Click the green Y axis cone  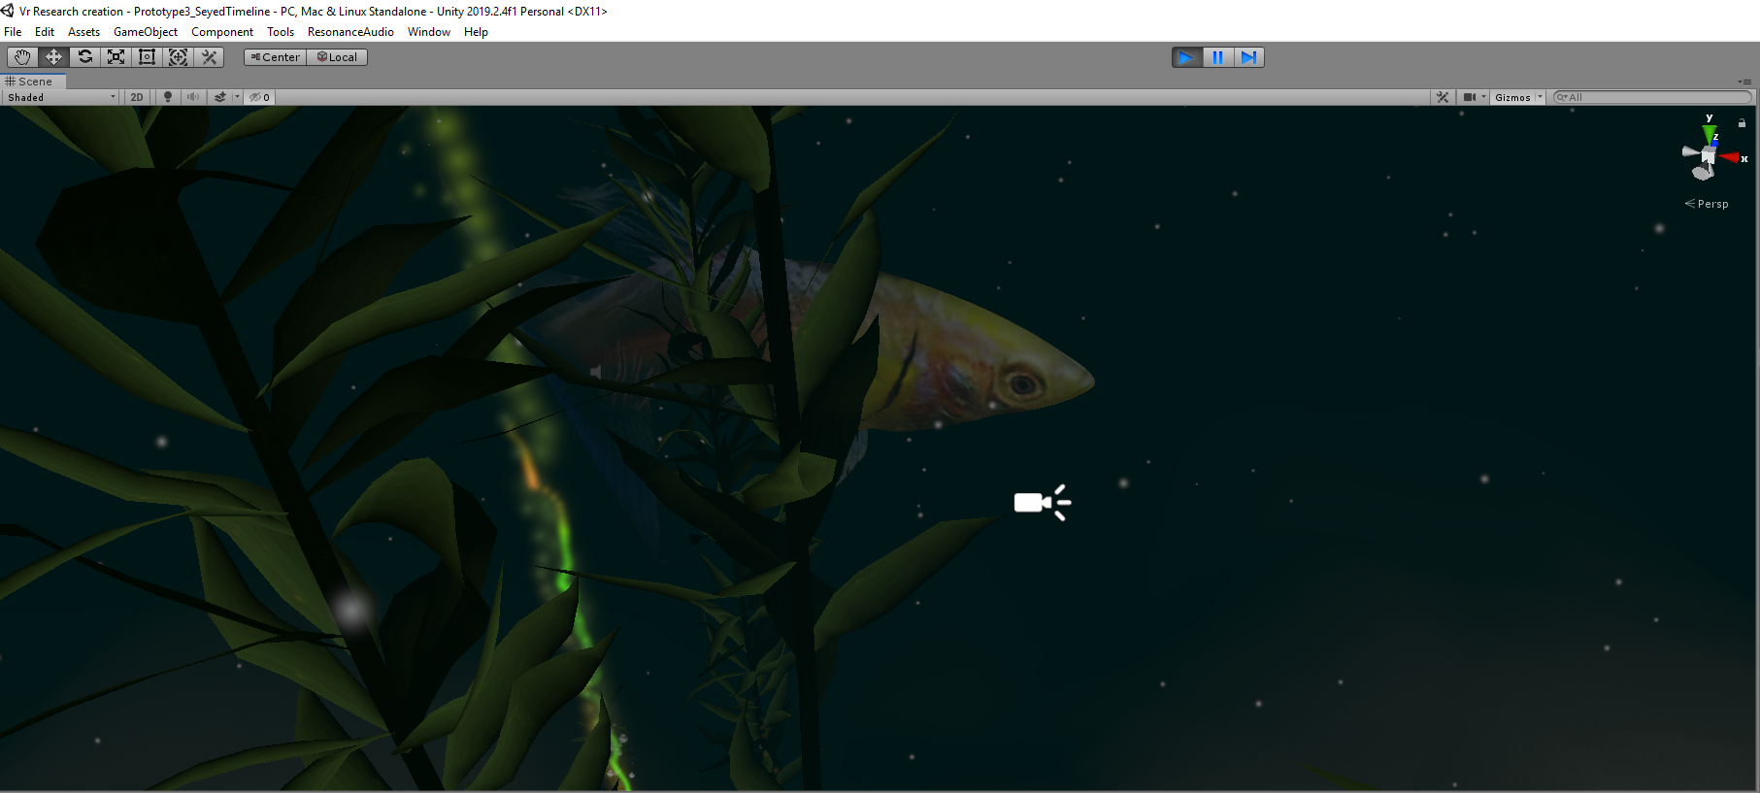point(1710,133)
